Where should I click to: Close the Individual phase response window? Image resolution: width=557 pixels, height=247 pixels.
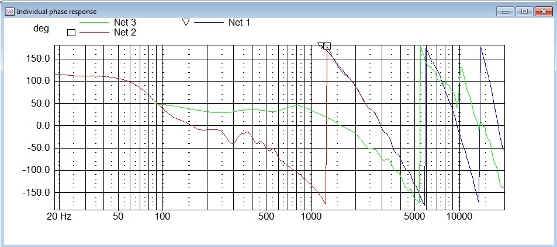pyautogui.click(x=544, y=12)
